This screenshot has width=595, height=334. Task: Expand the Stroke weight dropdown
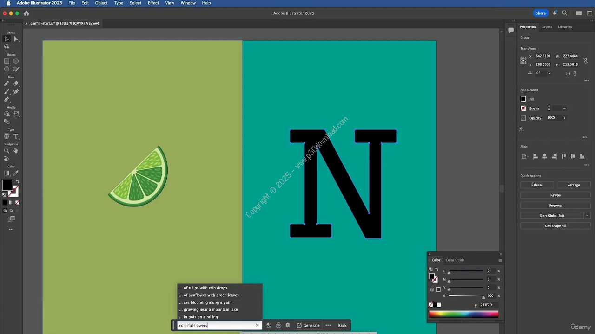(x=564, y=109)
